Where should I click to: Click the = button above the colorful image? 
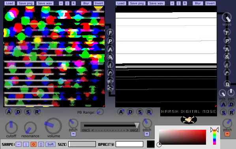pyautogui.click(x=61, y=3)
